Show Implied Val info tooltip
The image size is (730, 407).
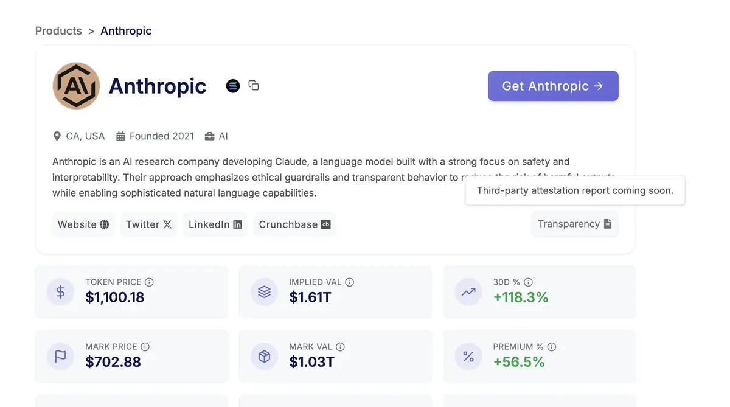pos(350,282)
